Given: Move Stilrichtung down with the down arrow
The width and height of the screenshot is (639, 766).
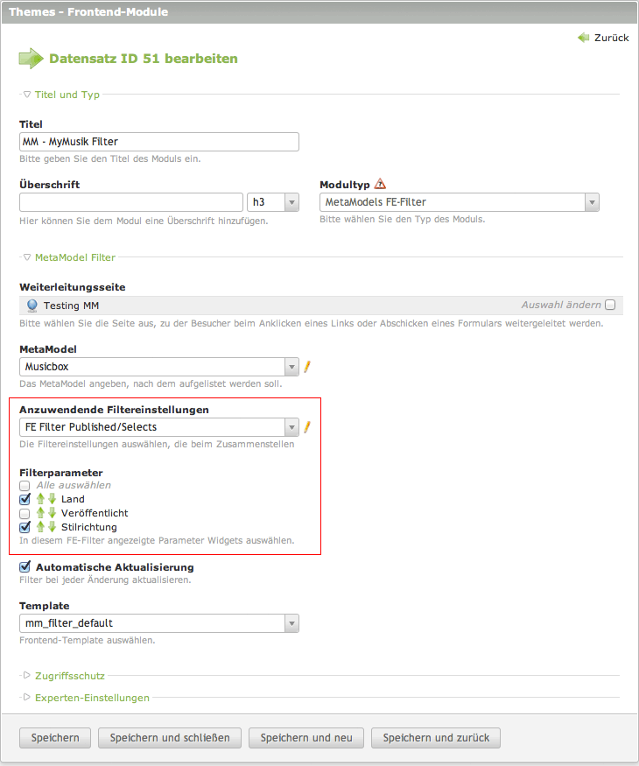Looking at the screenshot, I should point(52,527).
